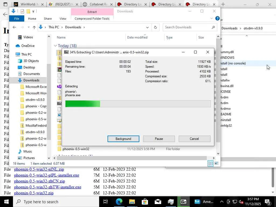Refresh the Downloads folder
The width and height of the screenshot is (276, 207).
pyautogui.click(x=156, y=27)
